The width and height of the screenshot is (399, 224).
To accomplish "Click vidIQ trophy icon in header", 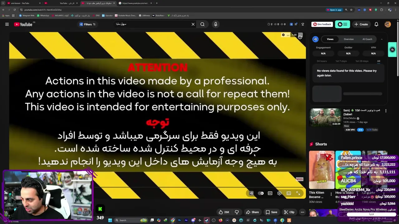I will click(x=303, y=24).
